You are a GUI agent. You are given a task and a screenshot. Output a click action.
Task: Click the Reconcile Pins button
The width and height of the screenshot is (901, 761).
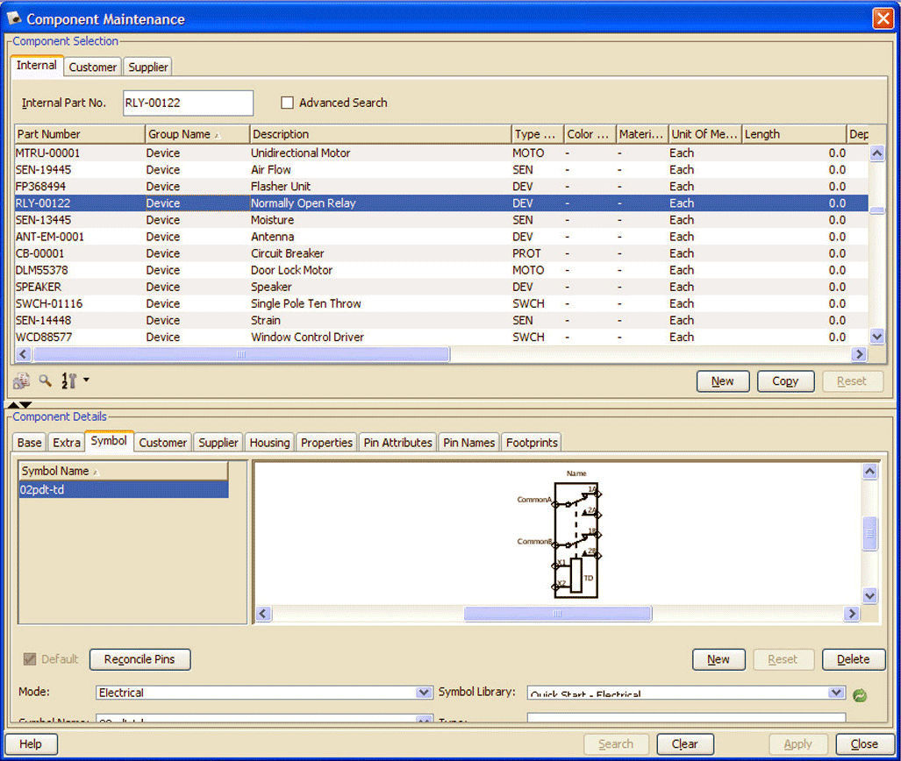click(x=139, y=659)
